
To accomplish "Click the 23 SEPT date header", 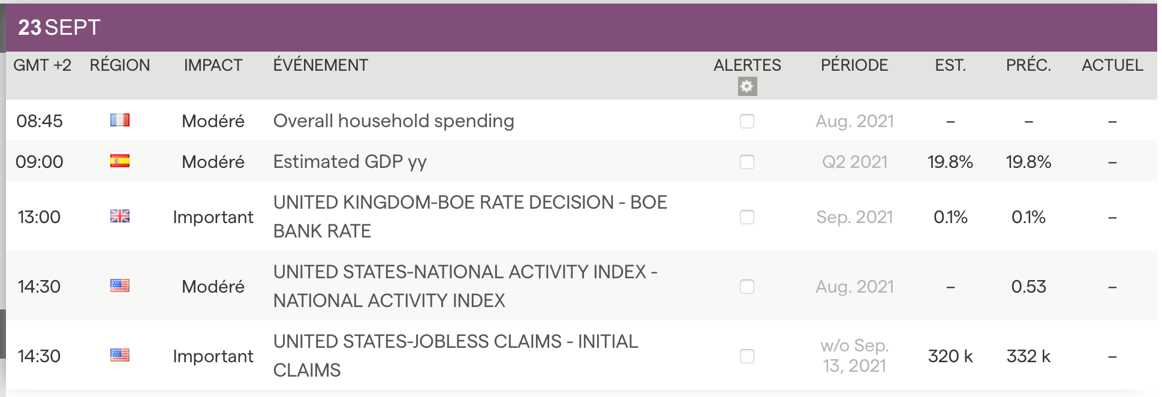I will tap(59, 28).
